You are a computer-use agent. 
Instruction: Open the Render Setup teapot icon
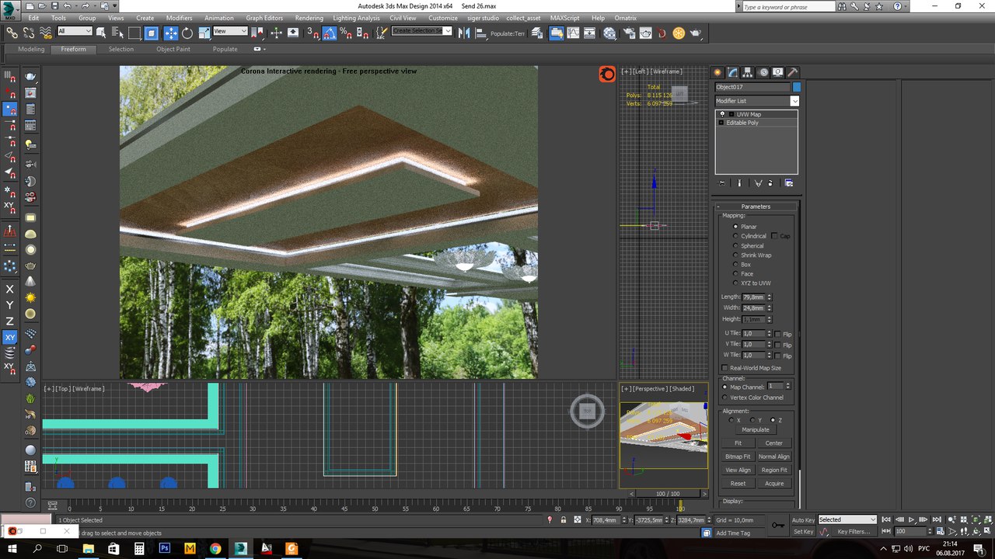pyautogui.click(x=627, y=33)
